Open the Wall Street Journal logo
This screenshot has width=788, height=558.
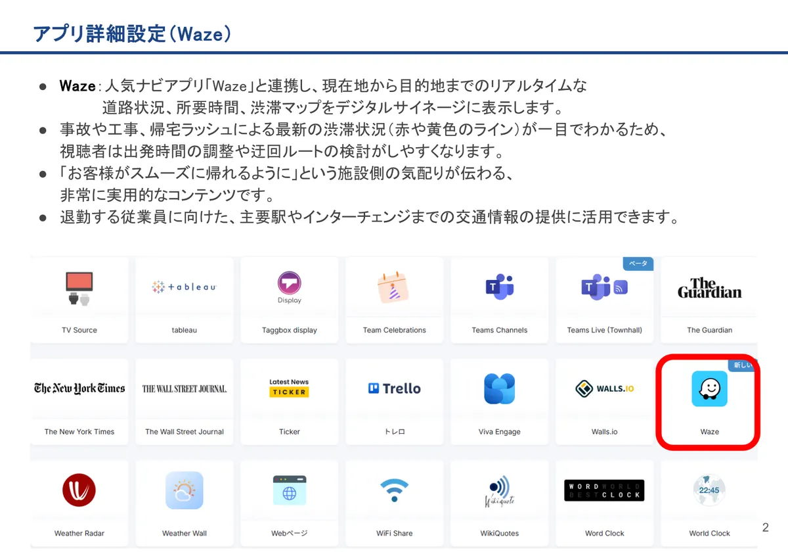point(185,388)
